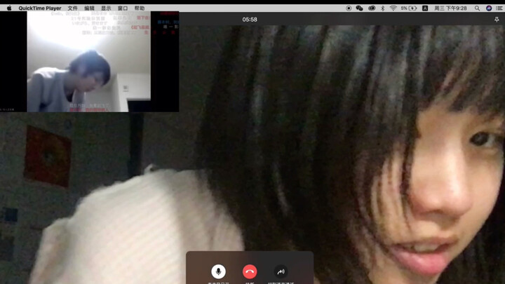Open Creative Cloud menu bar icon
This screenshot has width=505, height=284.
click(x=371, y=8)
